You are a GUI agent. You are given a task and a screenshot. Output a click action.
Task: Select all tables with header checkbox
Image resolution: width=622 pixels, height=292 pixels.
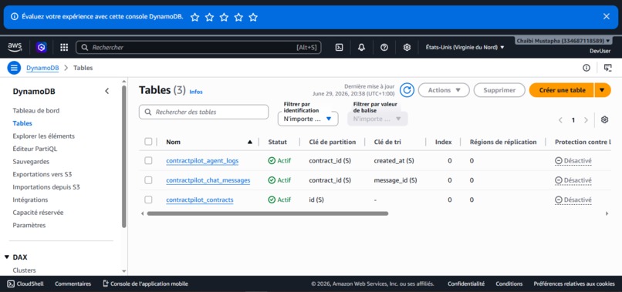148,142
